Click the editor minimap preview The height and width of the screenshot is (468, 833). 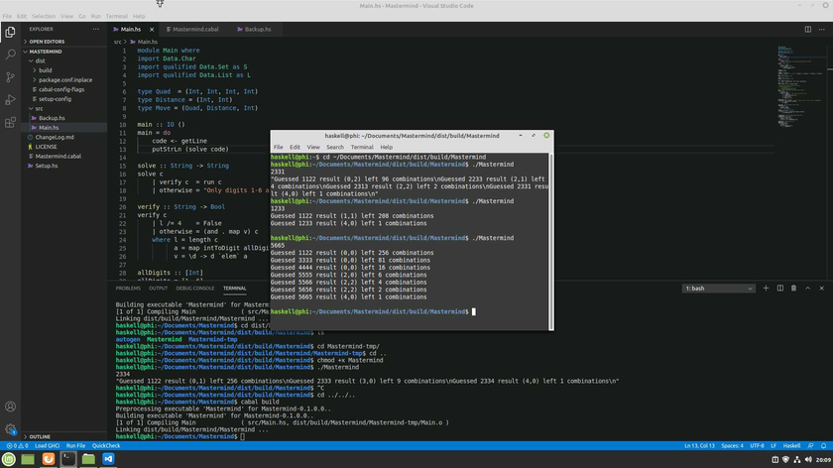click(801, 87)
